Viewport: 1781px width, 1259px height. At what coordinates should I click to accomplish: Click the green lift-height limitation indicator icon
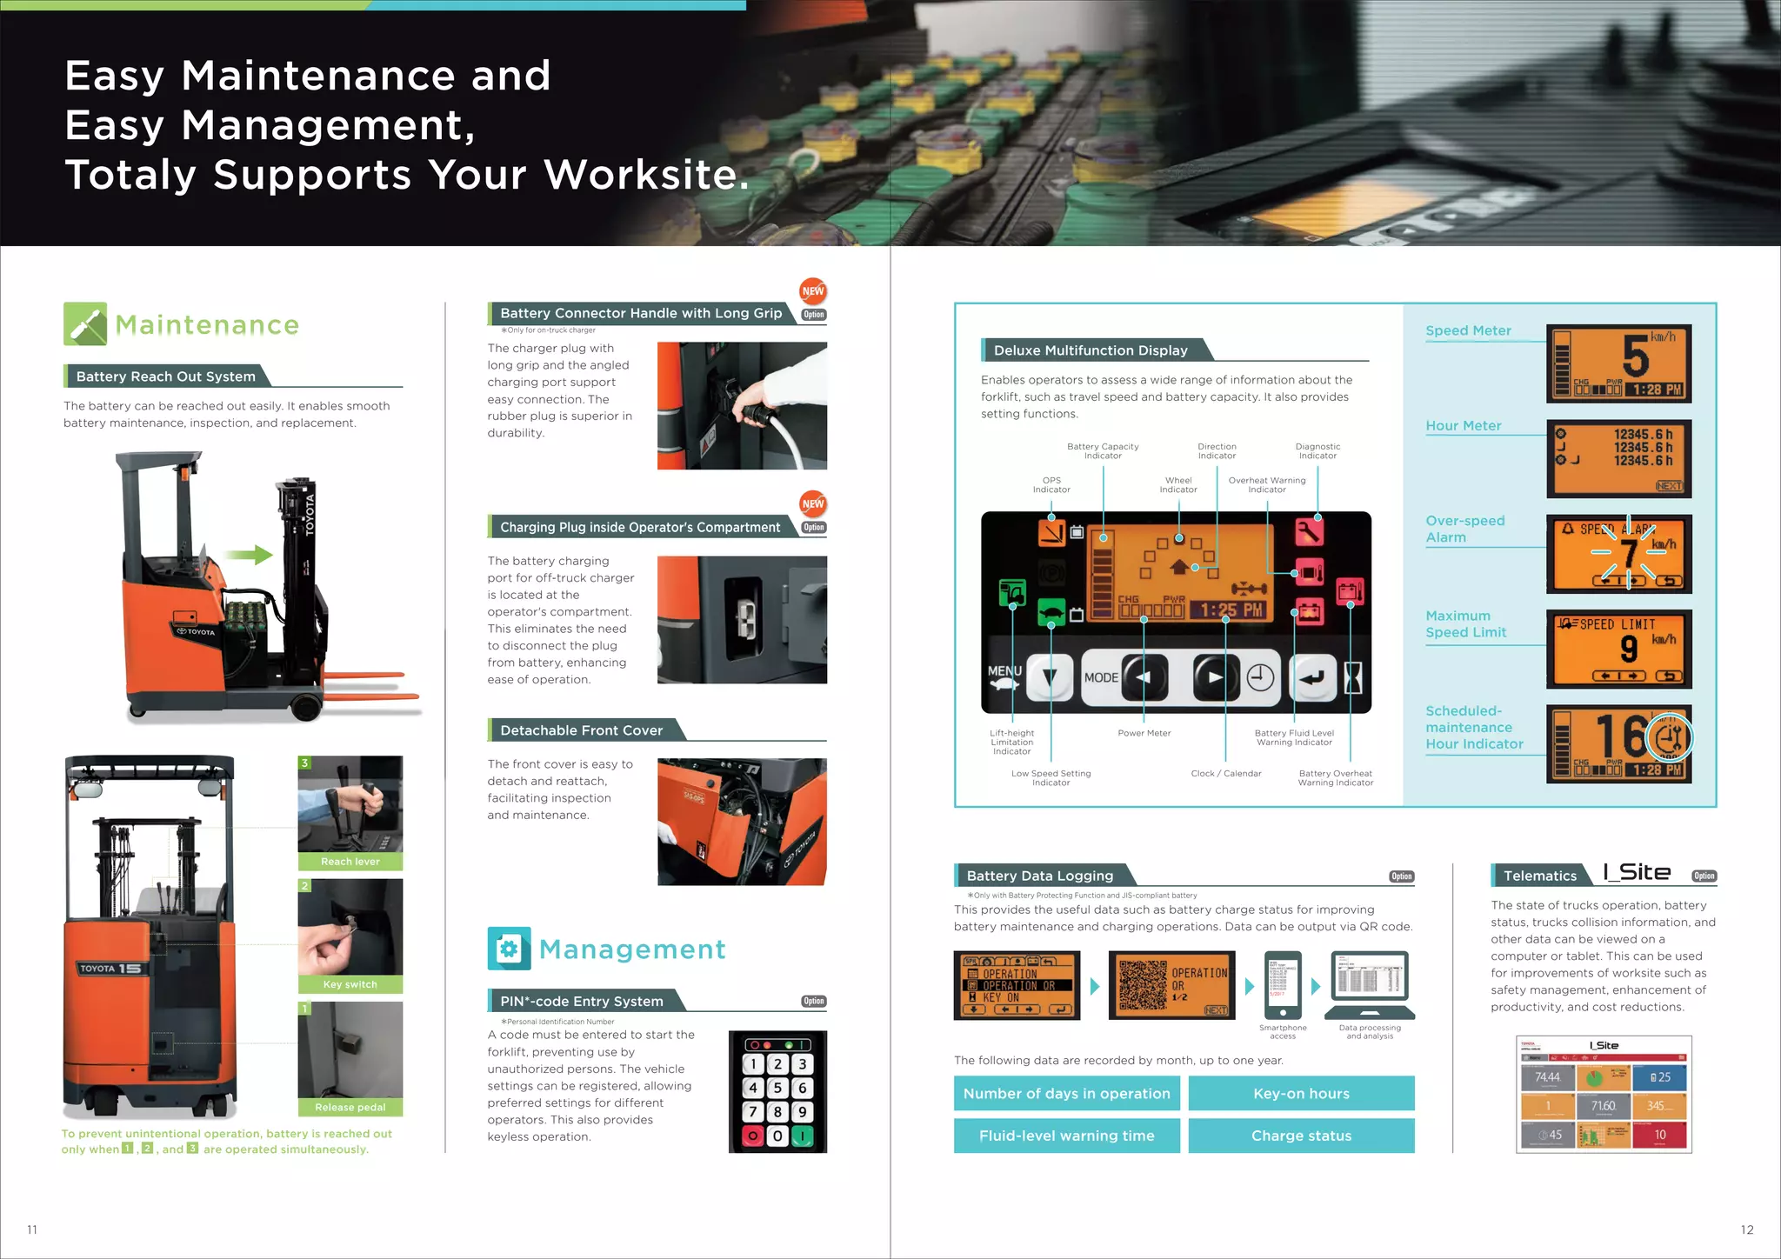[x=1012, y=593]
